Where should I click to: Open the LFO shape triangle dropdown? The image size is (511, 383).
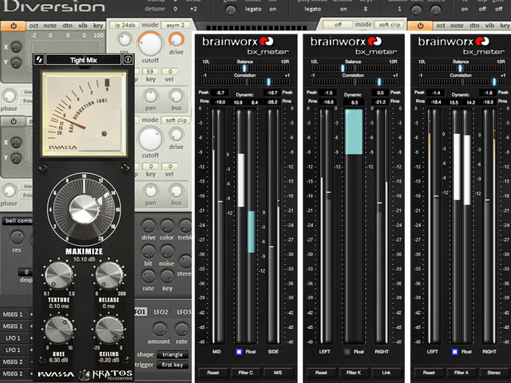[x=172, y=354]
